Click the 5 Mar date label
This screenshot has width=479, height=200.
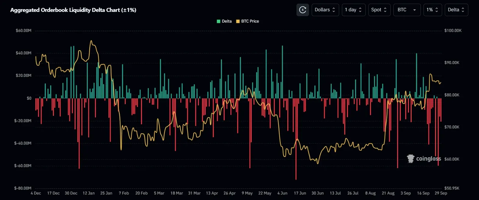point(159,193)
